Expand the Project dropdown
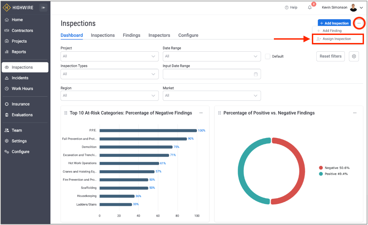The width and height of the screenshot is (368, 225). pos(109,56)
